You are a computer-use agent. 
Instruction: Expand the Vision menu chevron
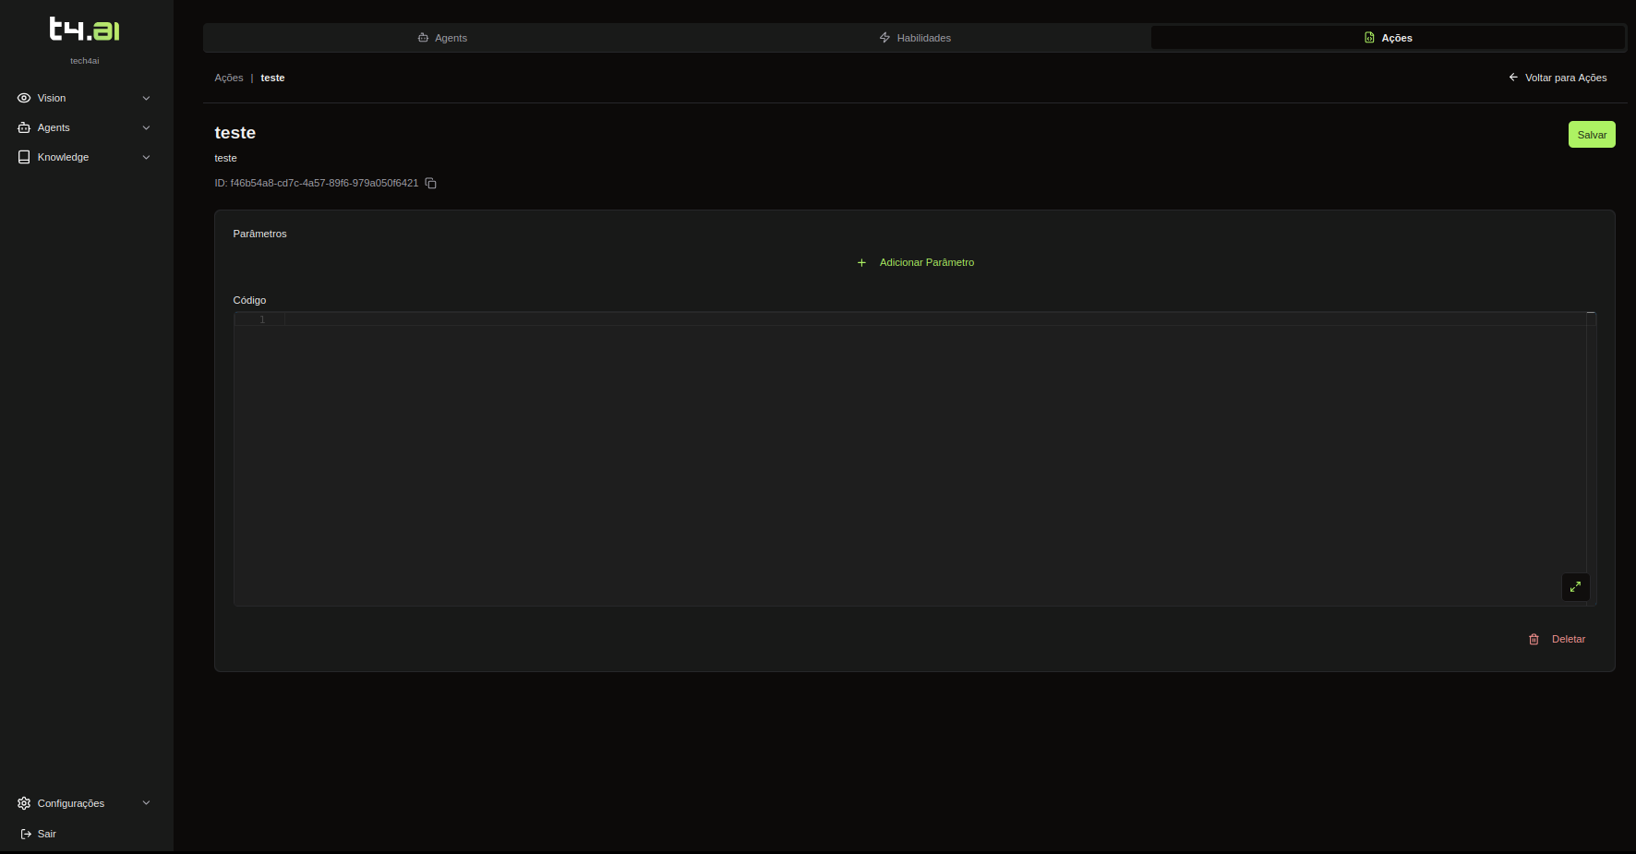click(x=146, y=98)
